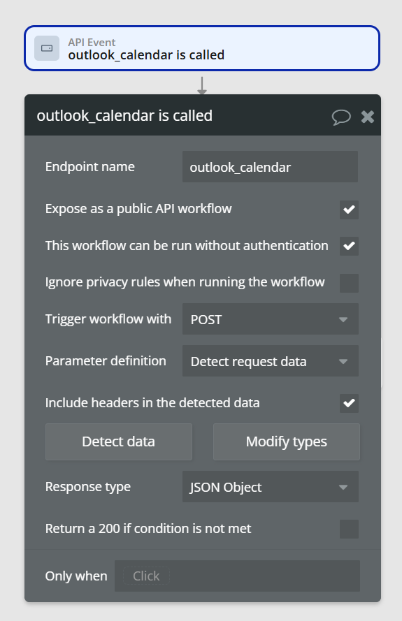402x621 pixels.
Task: Click the Modify types button
Action: [286, 441]
